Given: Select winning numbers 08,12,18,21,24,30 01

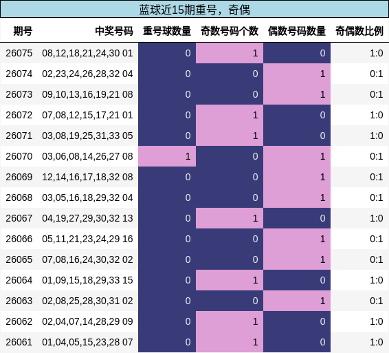Looking at the screenshot, I should click(87, 53).
